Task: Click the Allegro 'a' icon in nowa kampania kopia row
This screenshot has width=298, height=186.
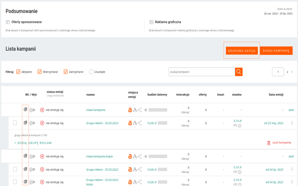Action: [x=130, y=157]
